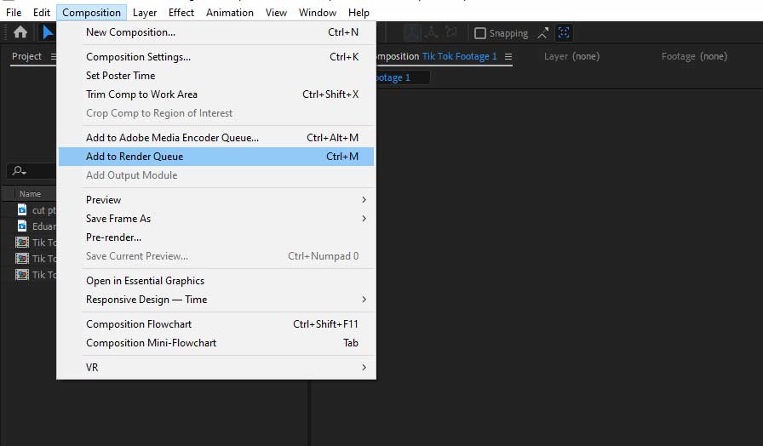This screenshot has height=446, width=763.
Task: Enable the Snapping checkbox
Action: (x=479, y=33)
